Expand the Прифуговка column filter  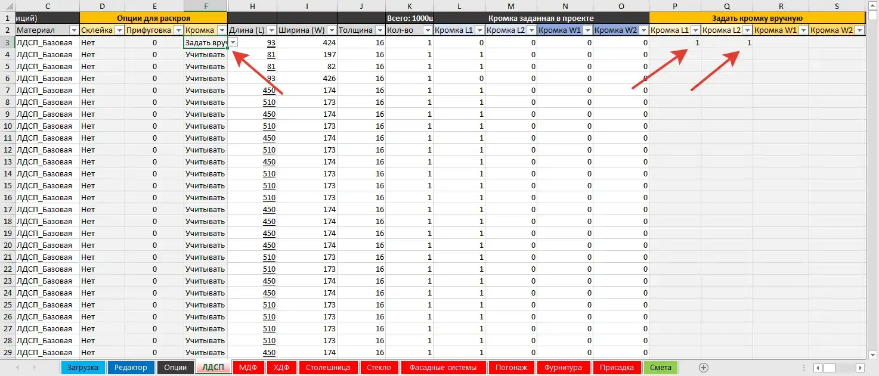click(x=178, y=30)
